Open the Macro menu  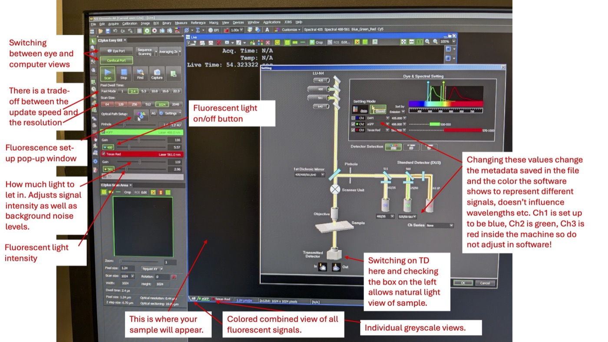click(214, 23)
